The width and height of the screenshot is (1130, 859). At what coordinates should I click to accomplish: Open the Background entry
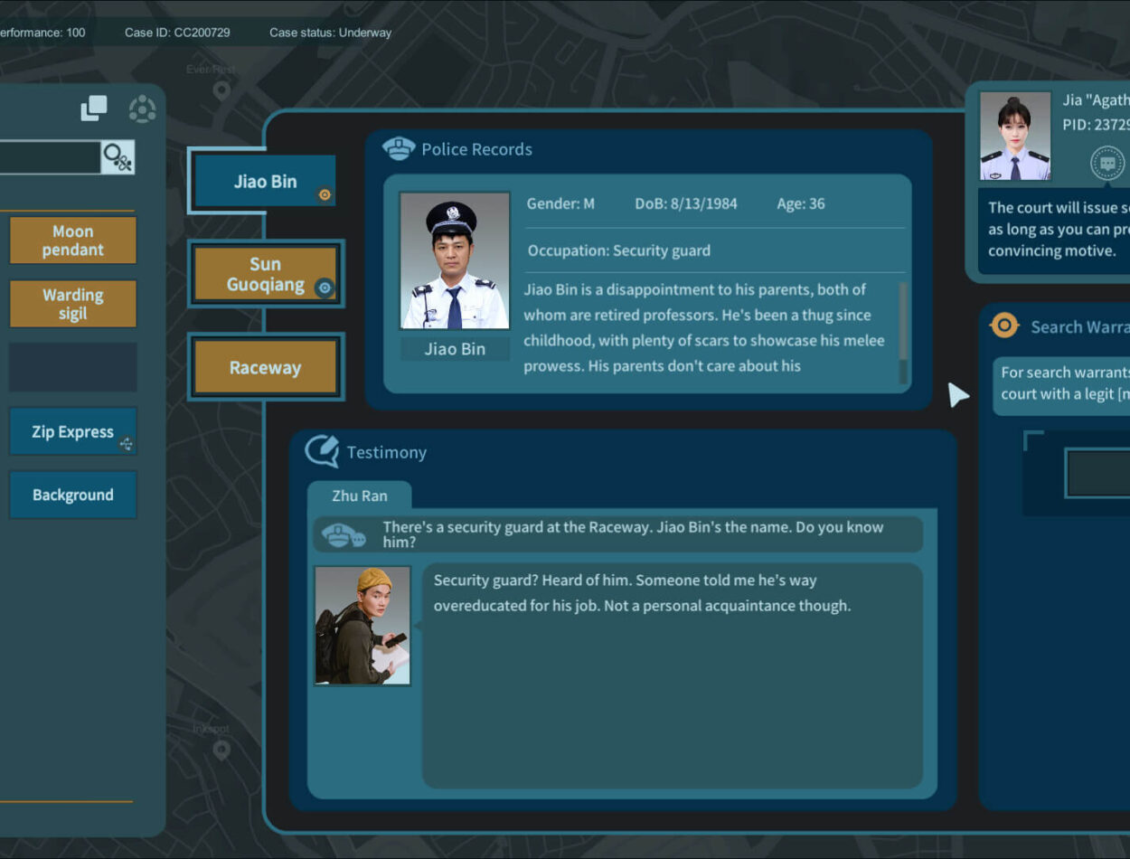73,495
